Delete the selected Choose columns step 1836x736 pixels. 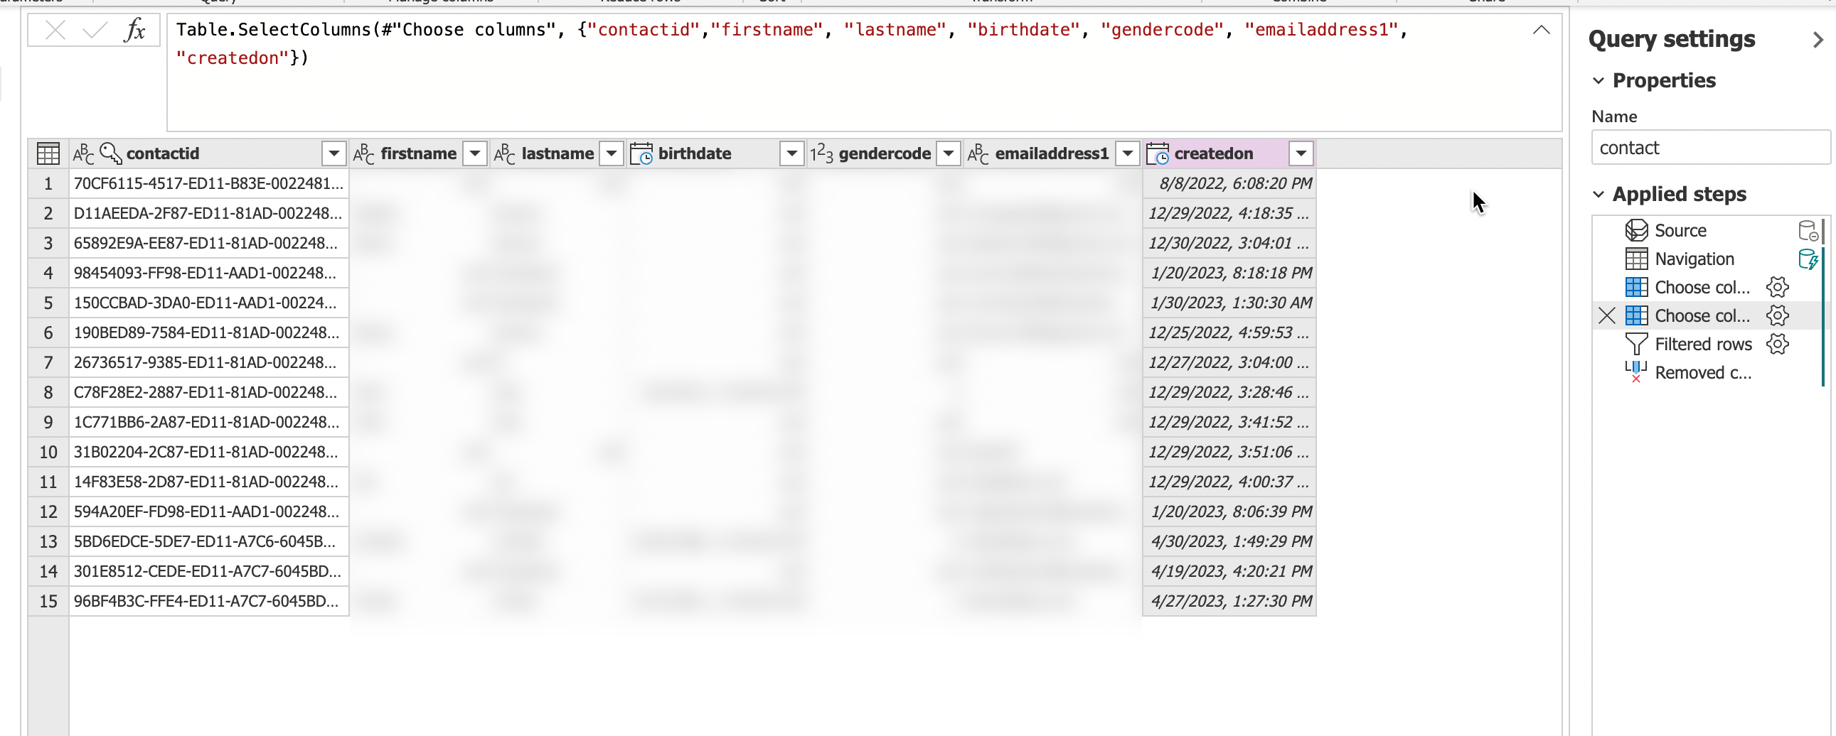[1606, 316]
